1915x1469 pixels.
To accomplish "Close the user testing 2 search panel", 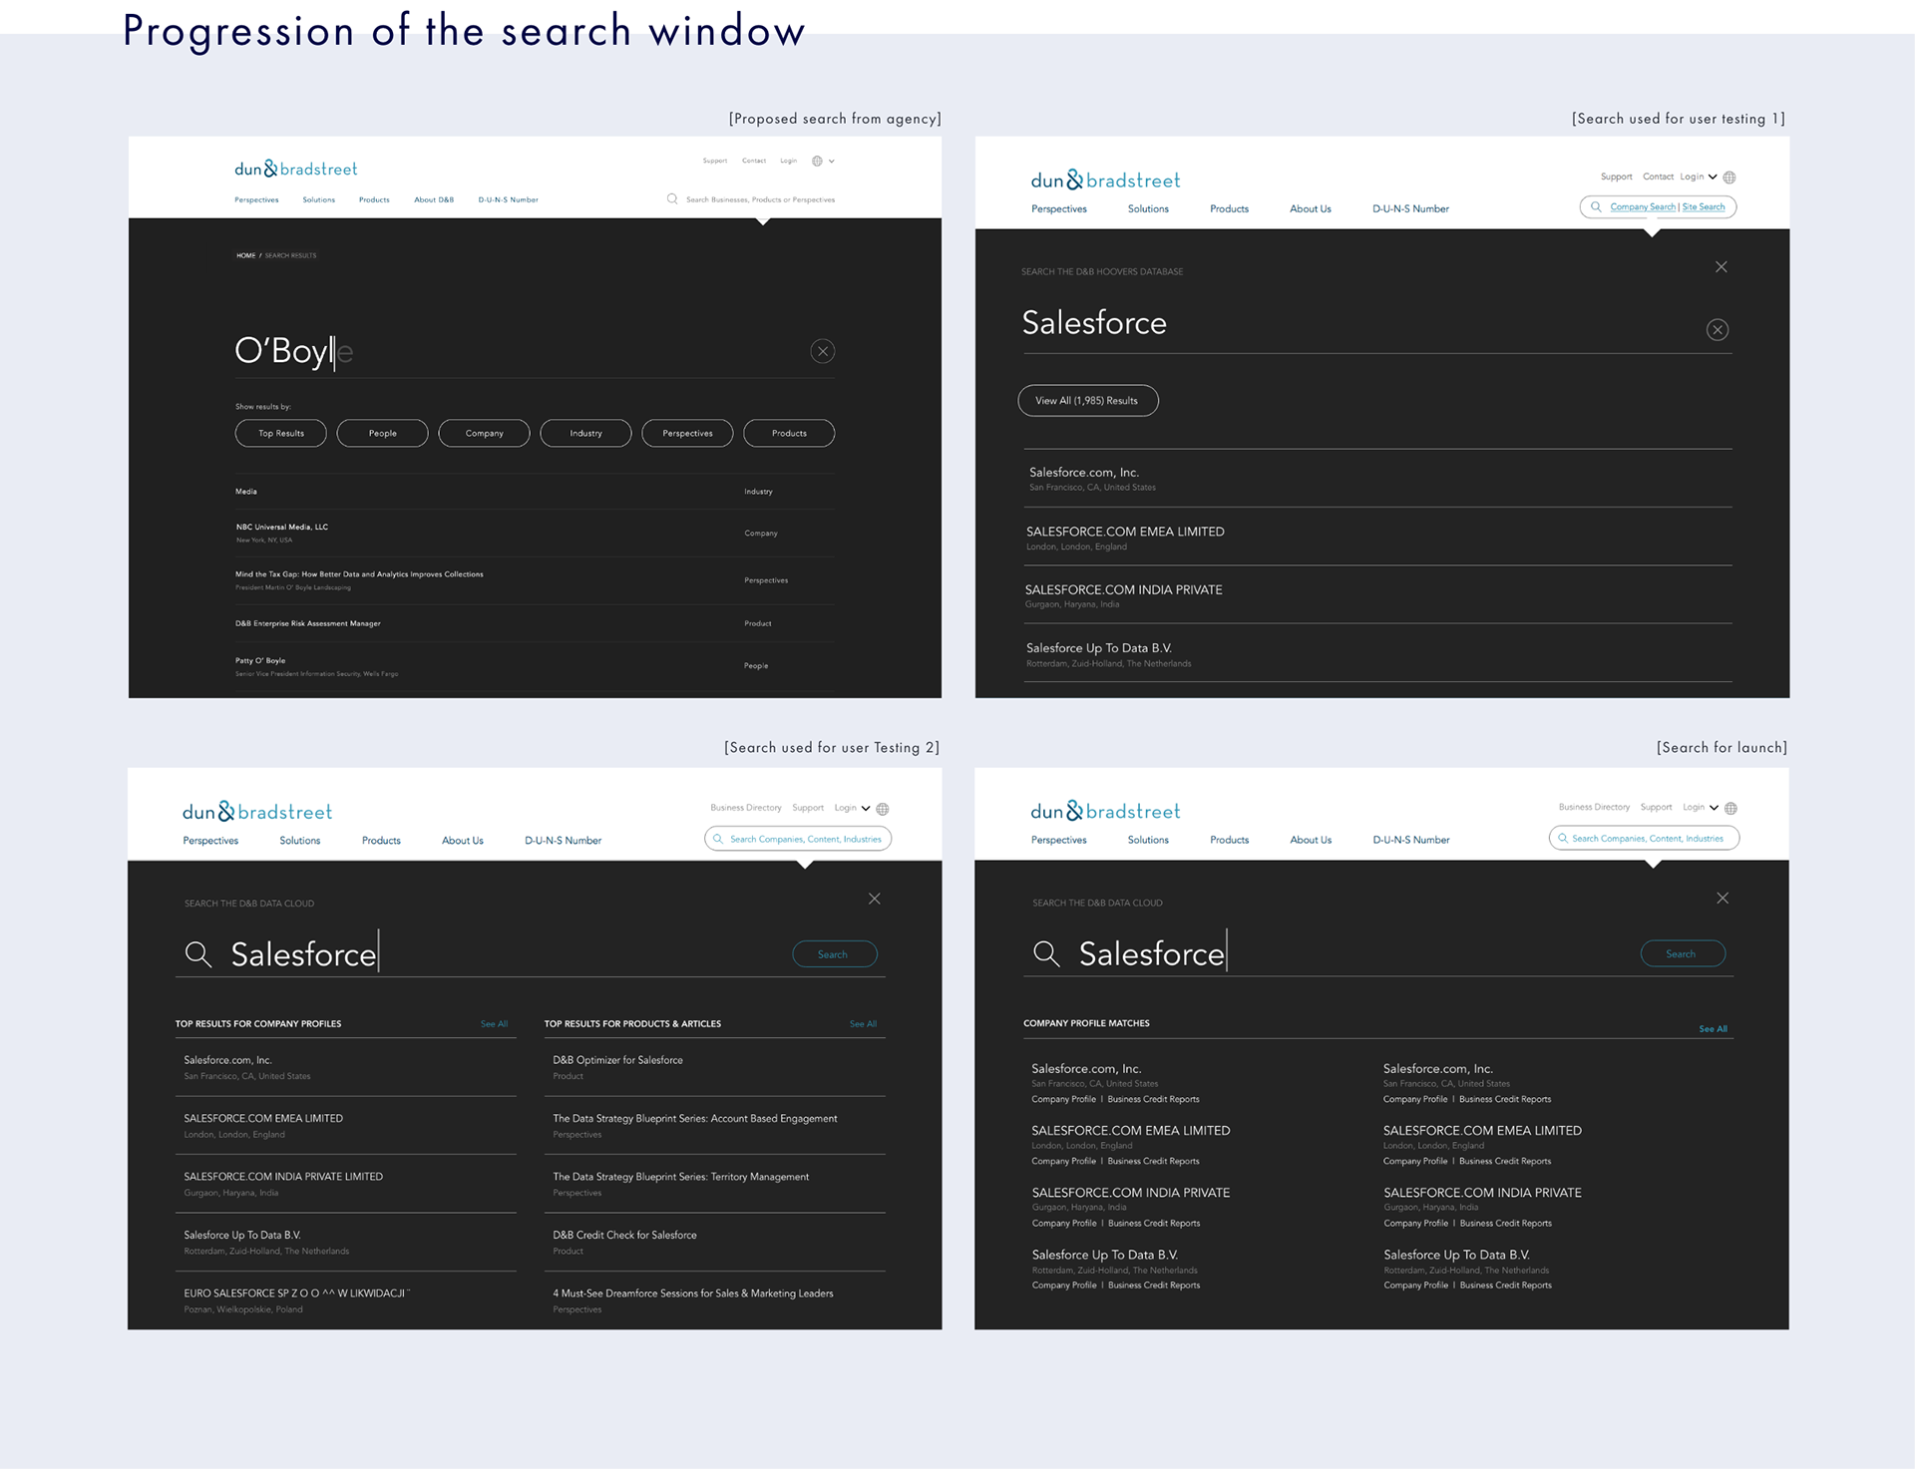I will coord(875,899).
